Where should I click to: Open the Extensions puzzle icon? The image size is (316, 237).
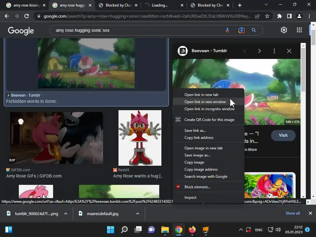click(x=280, y=16)
